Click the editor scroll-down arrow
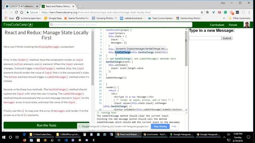 [186, 110]
